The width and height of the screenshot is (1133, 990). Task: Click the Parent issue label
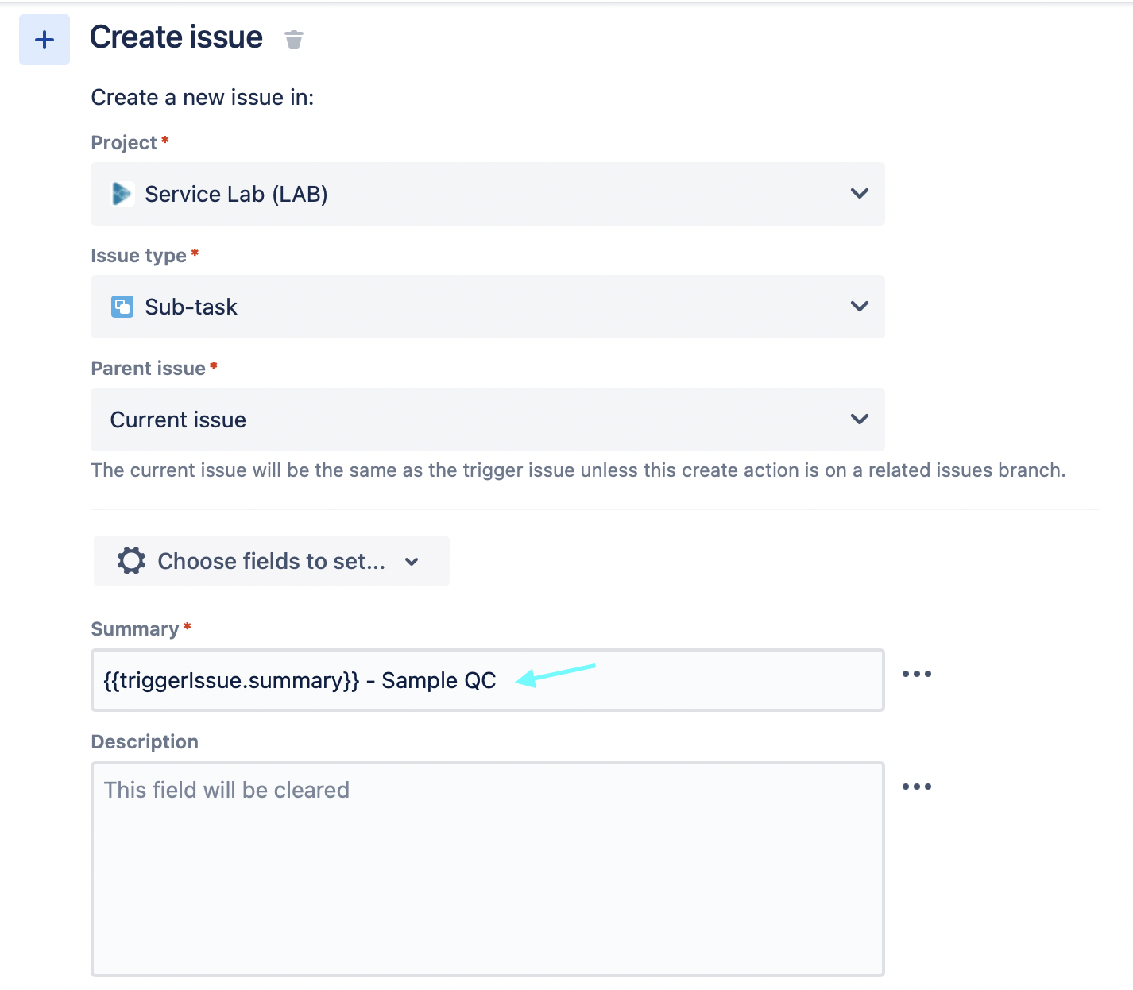click(149, 369)
